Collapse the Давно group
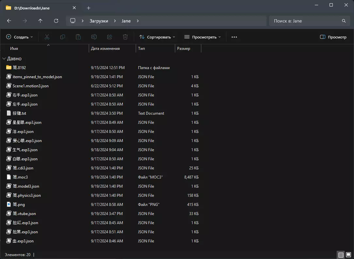The height and width of the screenshot is (259, 354). click(4, 59)
